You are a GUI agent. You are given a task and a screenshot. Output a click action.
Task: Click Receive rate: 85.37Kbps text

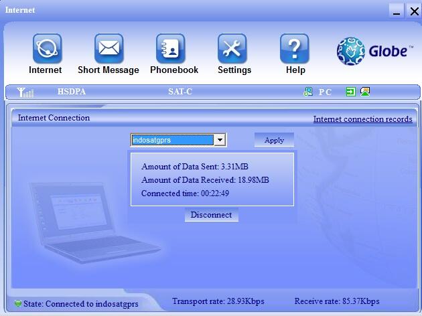(x=337, y=301)
